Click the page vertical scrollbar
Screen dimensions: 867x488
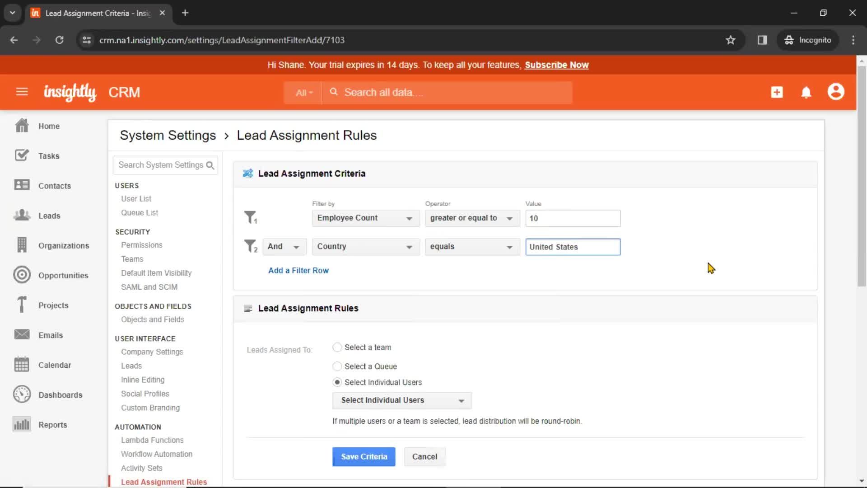tap(862, 176)
